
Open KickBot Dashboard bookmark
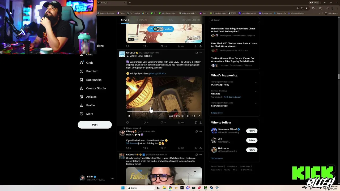click(x=218, y=13)
